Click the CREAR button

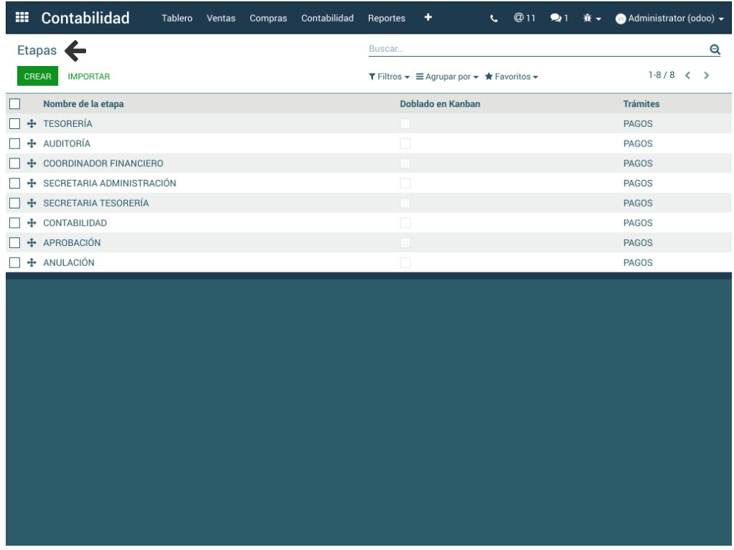(x=37, y=76)
